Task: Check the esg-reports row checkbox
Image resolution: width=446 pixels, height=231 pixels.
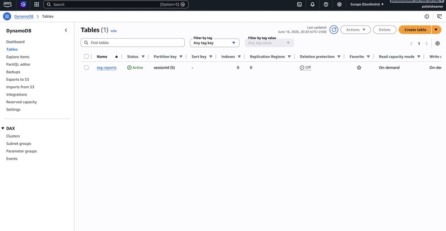Action: point(86,67)
